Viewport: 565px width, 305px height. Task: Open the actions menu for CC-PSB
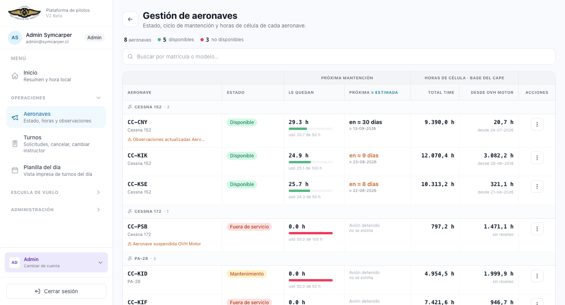537,229
